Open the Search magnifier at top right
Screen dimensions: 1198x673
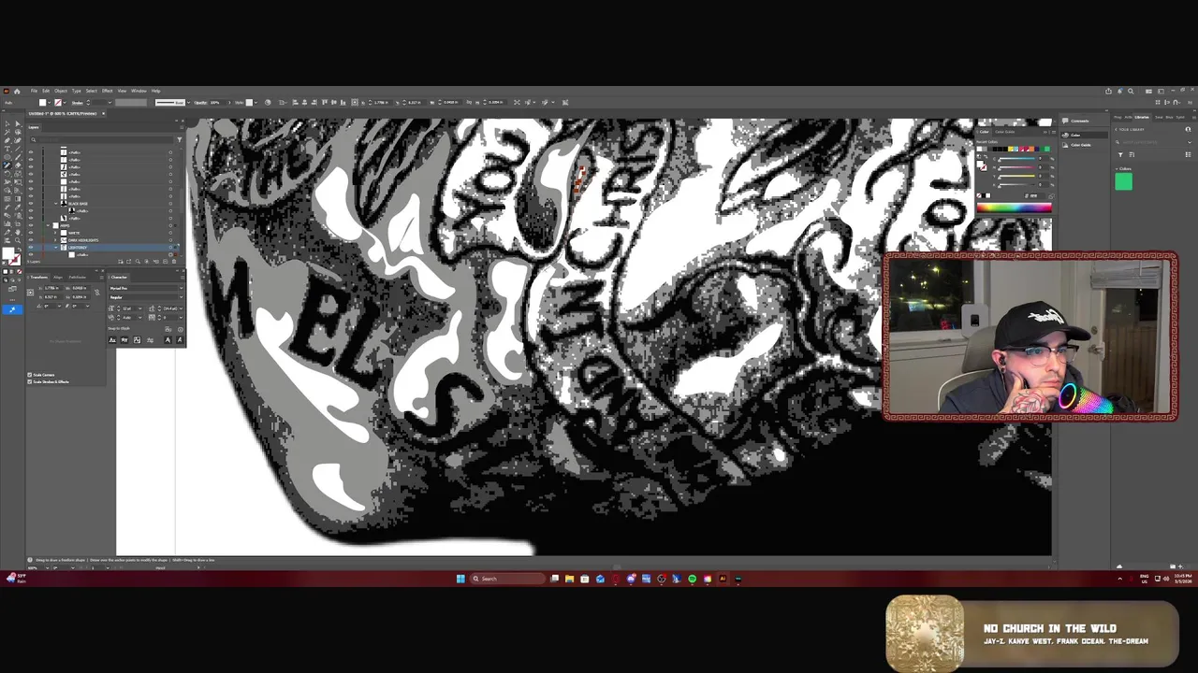point(1131,92)
